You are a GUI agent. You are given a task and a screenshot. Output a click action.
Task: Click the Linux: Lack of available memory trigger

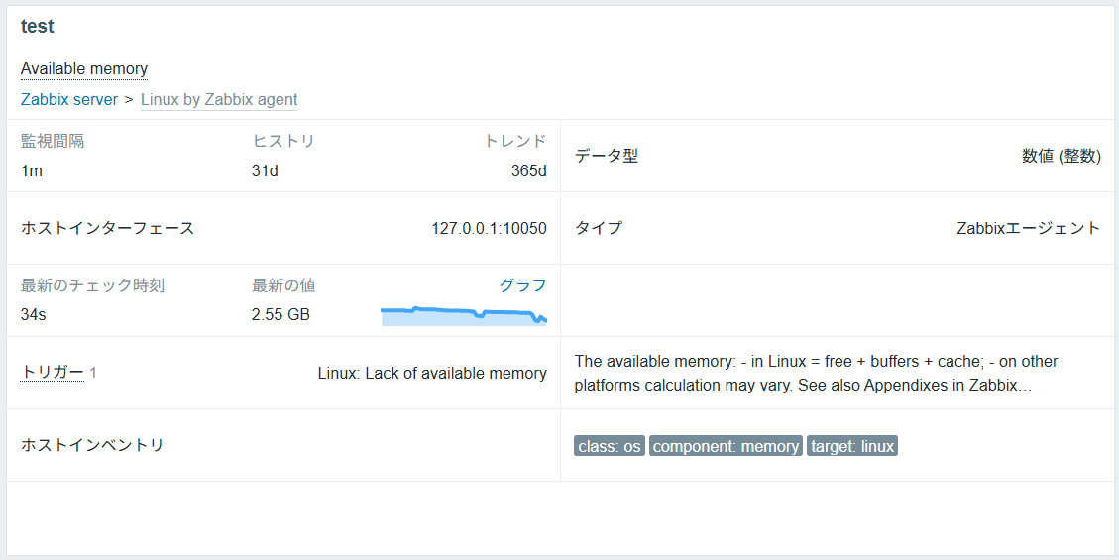tap(432, 373)
